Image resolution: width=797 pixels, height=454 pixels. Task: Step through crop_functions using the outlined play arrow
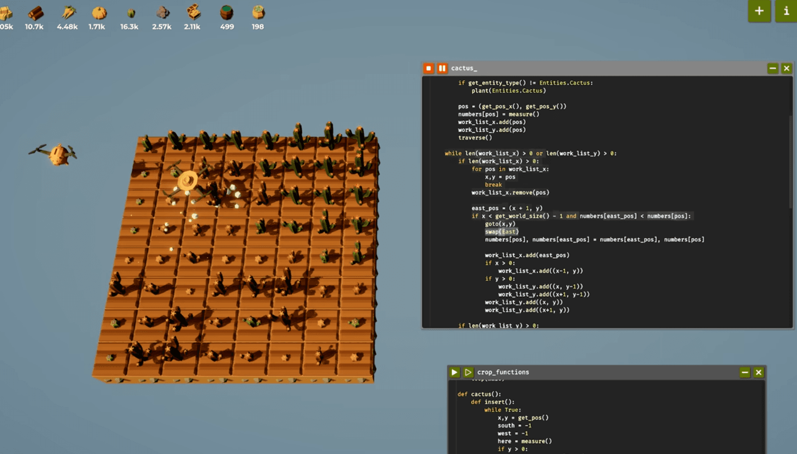coord(467,372)
